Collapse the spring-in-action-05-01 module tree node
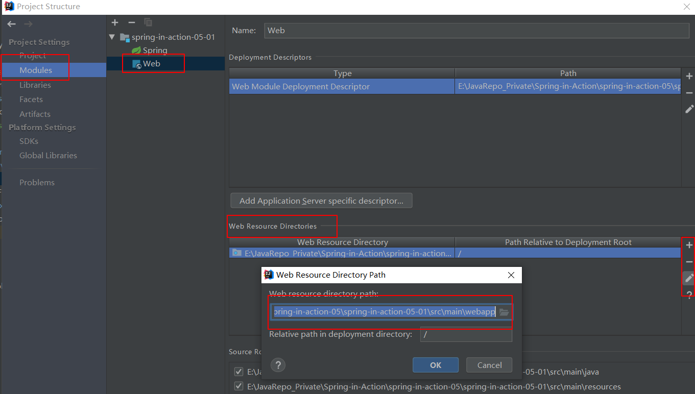Image resolution: width=695 pixels, height=394 pixels. coord(112,37)
